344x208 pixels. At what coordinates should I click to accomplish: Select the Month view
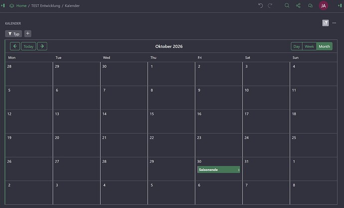324,46
